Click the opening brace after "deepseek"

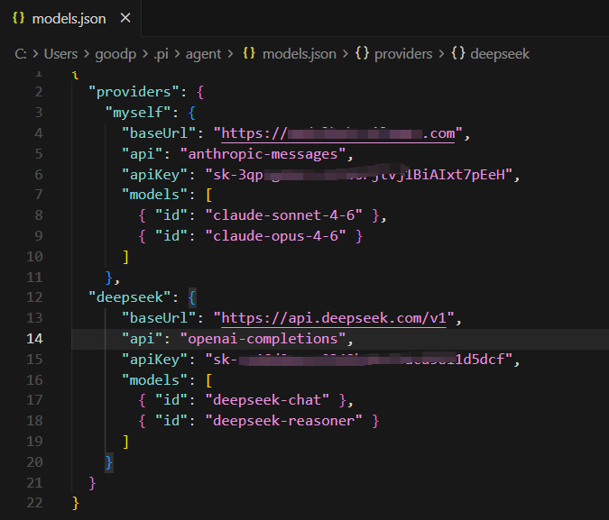(192, 297)
